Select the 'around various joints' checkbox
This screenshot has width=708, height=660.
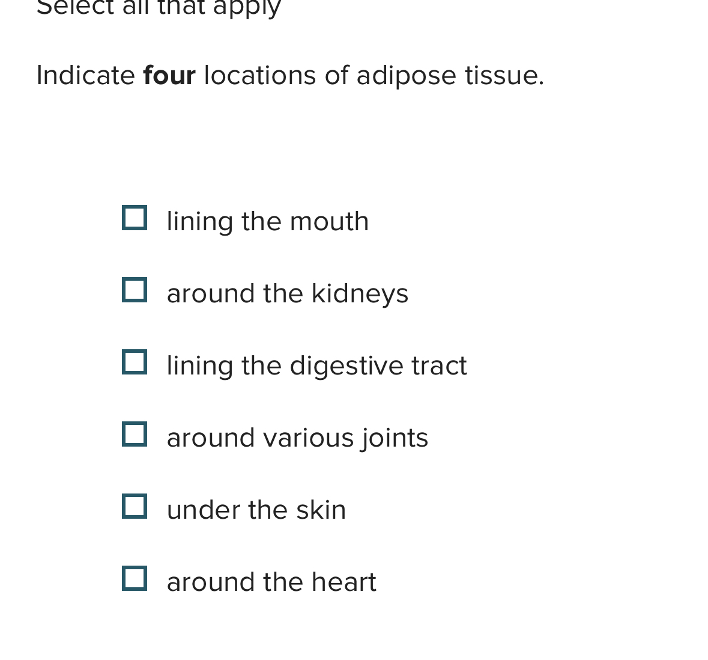point(135,434)
